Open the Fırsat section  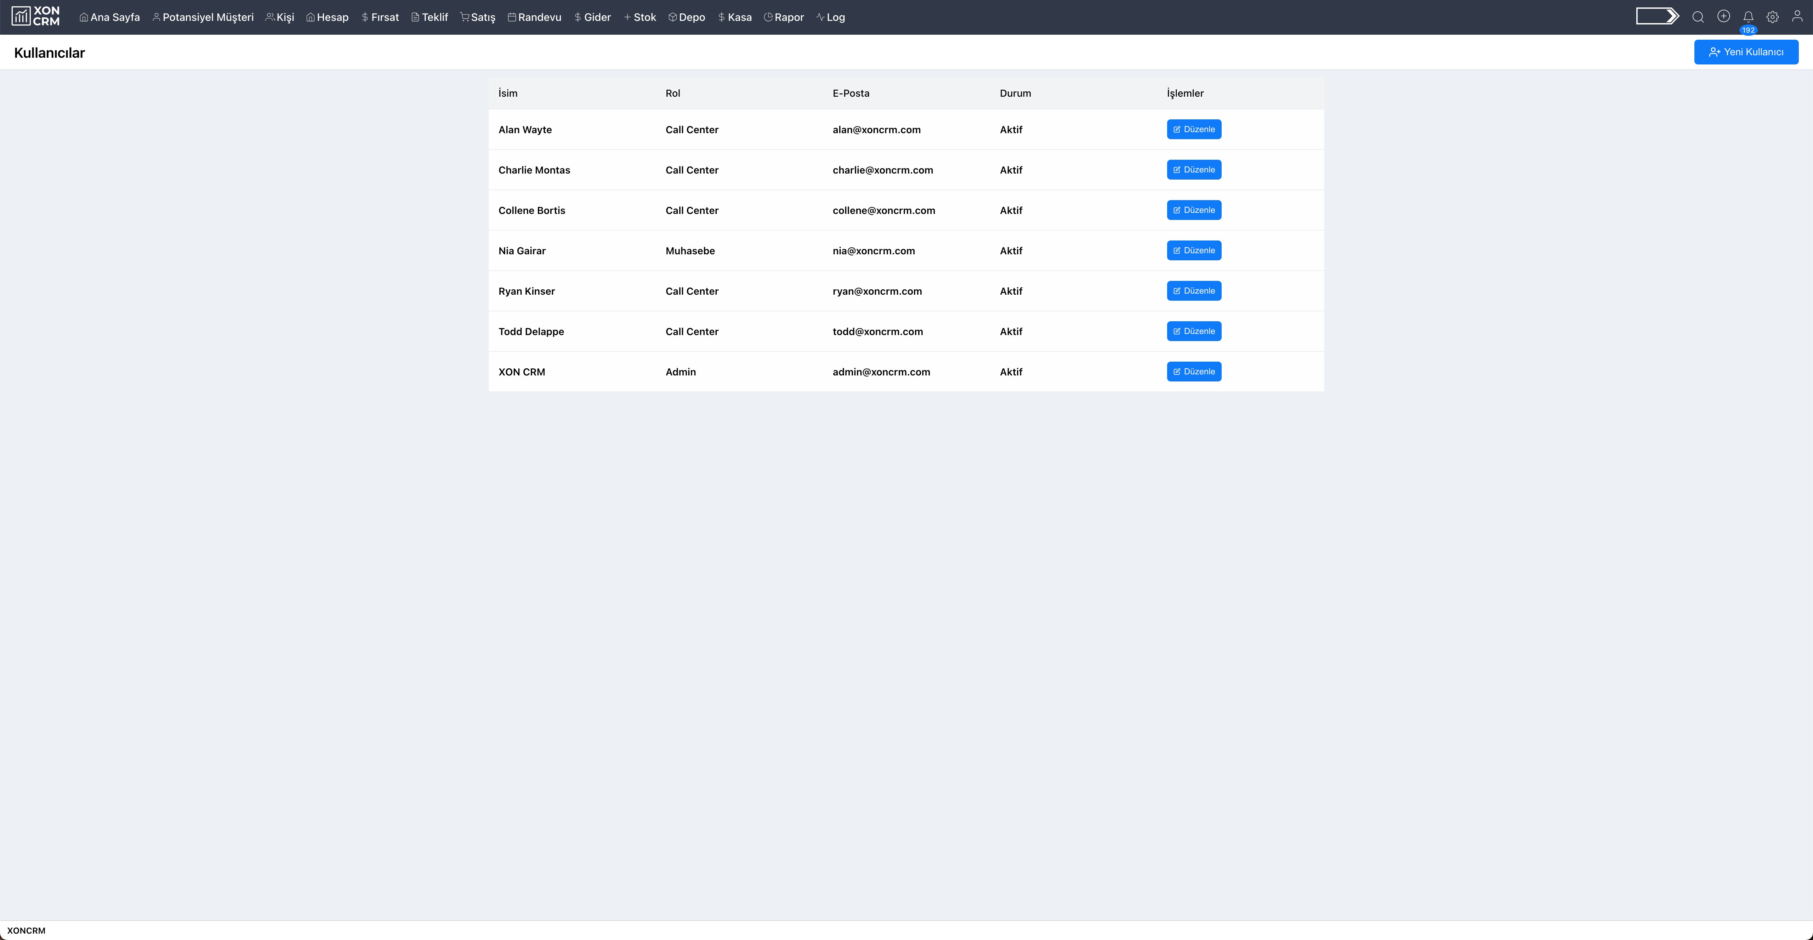coord(380,17)
